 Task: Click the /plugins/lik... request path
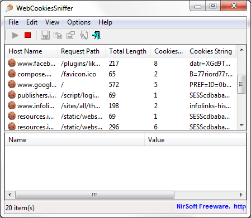point(80,64)
